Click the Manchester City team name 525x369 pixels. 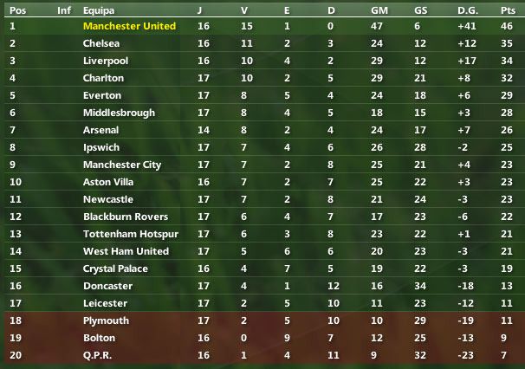click(x=122, y=165)
